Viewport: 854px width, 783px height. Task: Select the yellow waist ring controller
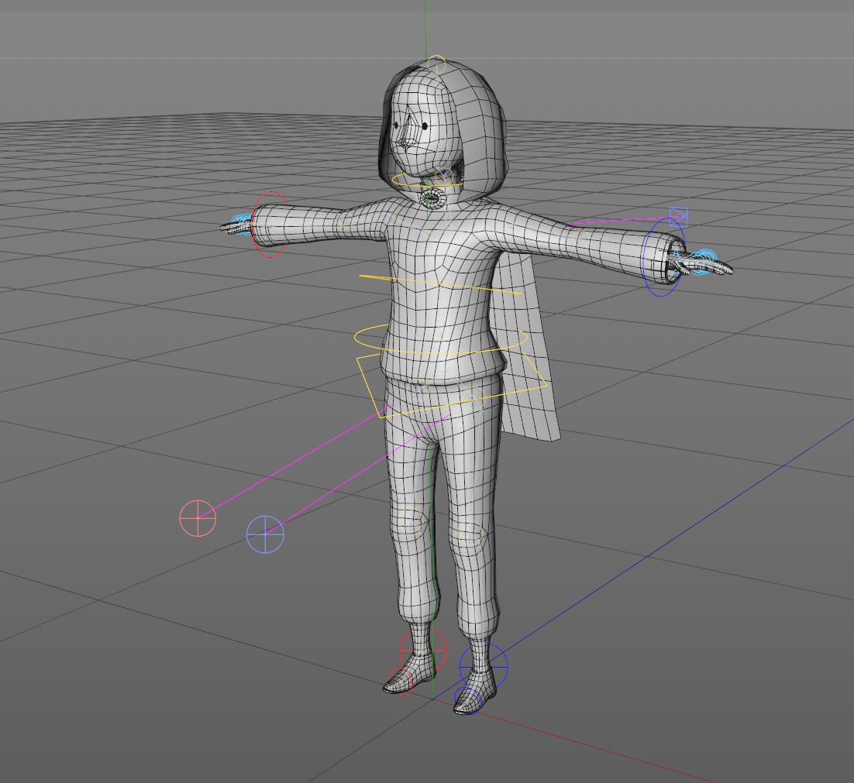pos(441,339)
